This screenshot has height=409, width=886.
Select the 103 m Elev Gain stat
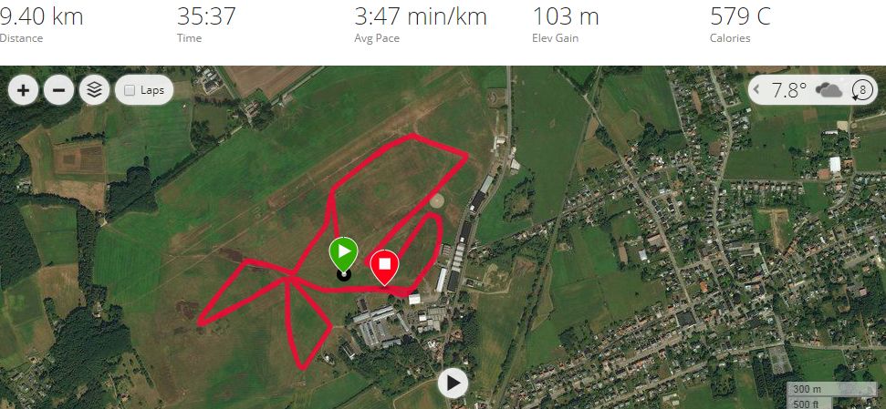pyautogui.click(x=566, y=24)
